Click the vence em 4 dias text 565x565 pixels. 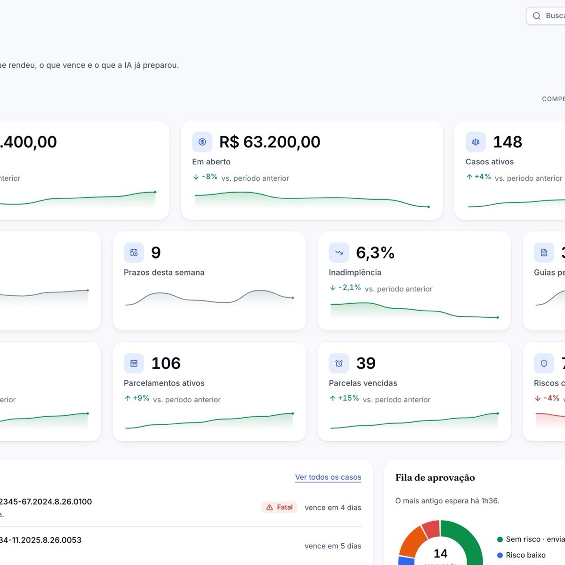coord(333,508)
